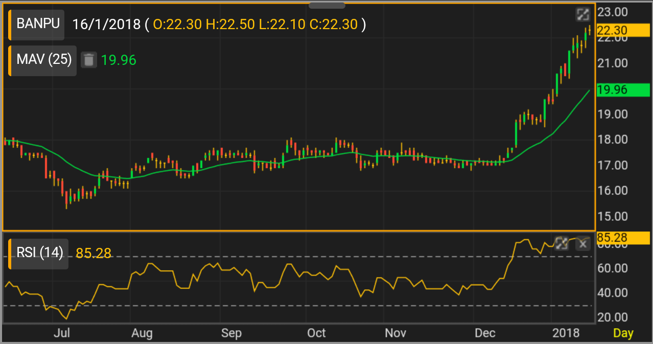Viewport: 653px width, 344px height.
Task: Select the 85.28 RSI value tag on axis
Action: click(x=623, y=238)
